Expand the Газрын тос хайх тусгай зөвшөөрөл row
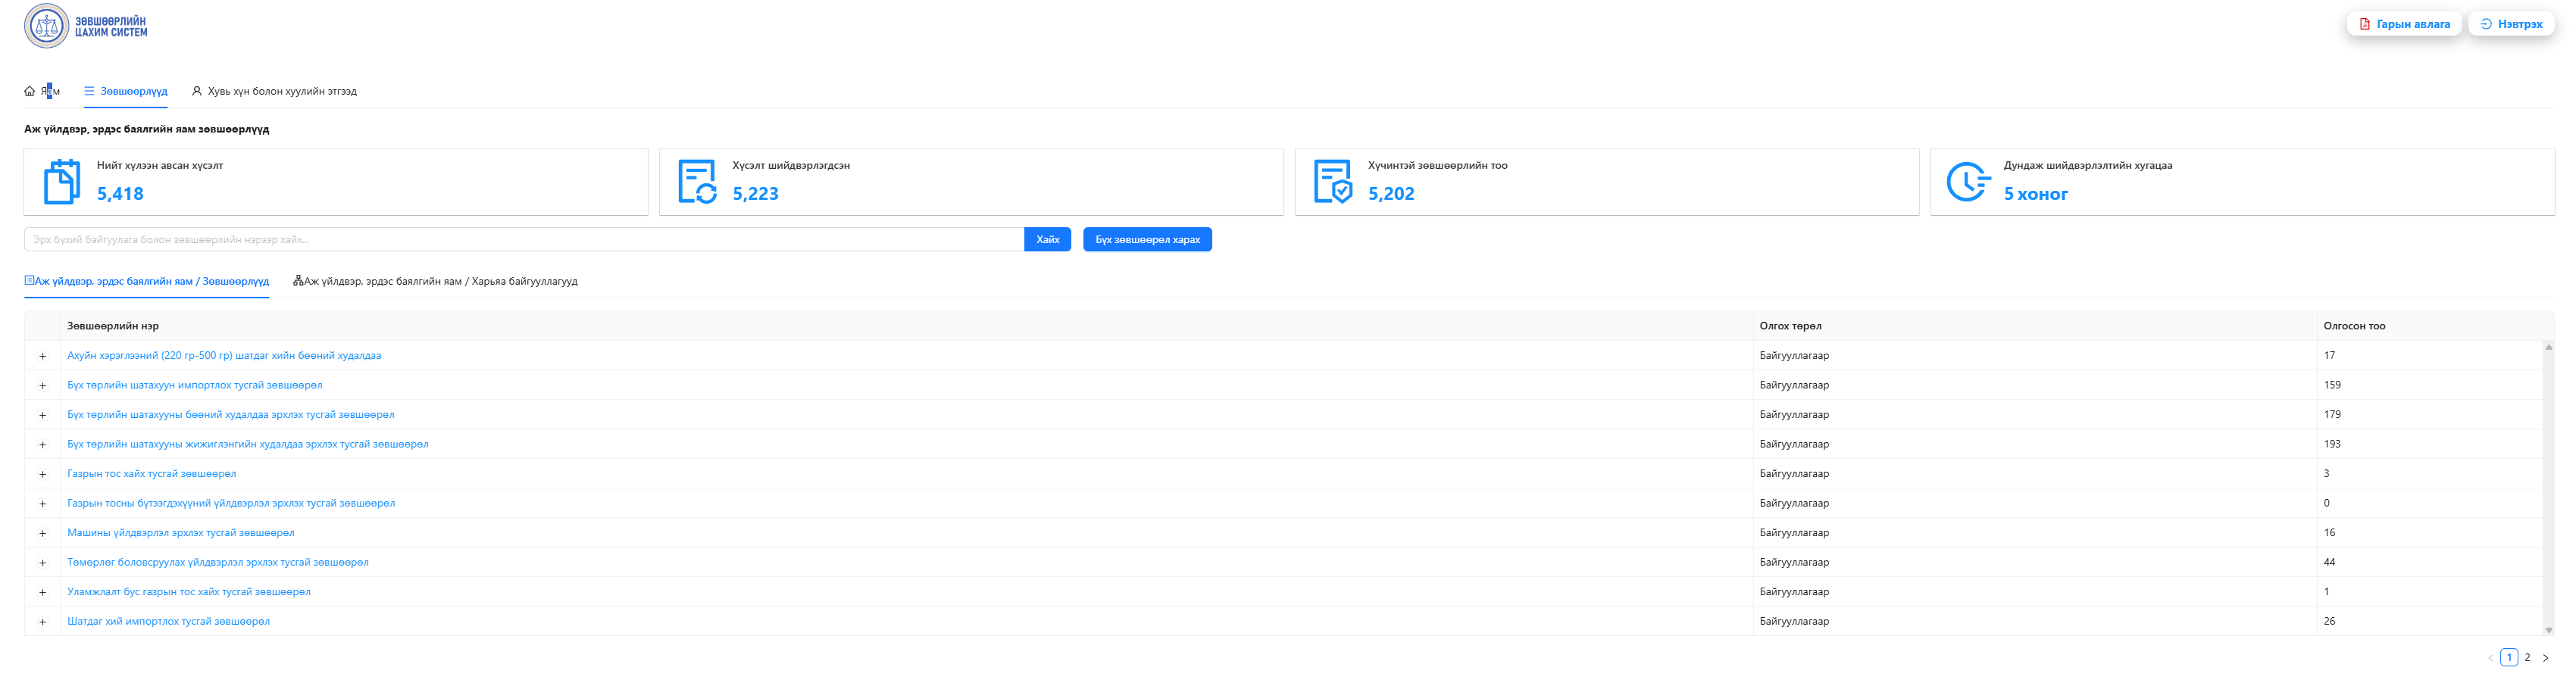Viewport: 2576px width, 683px height. coord(43,474)
